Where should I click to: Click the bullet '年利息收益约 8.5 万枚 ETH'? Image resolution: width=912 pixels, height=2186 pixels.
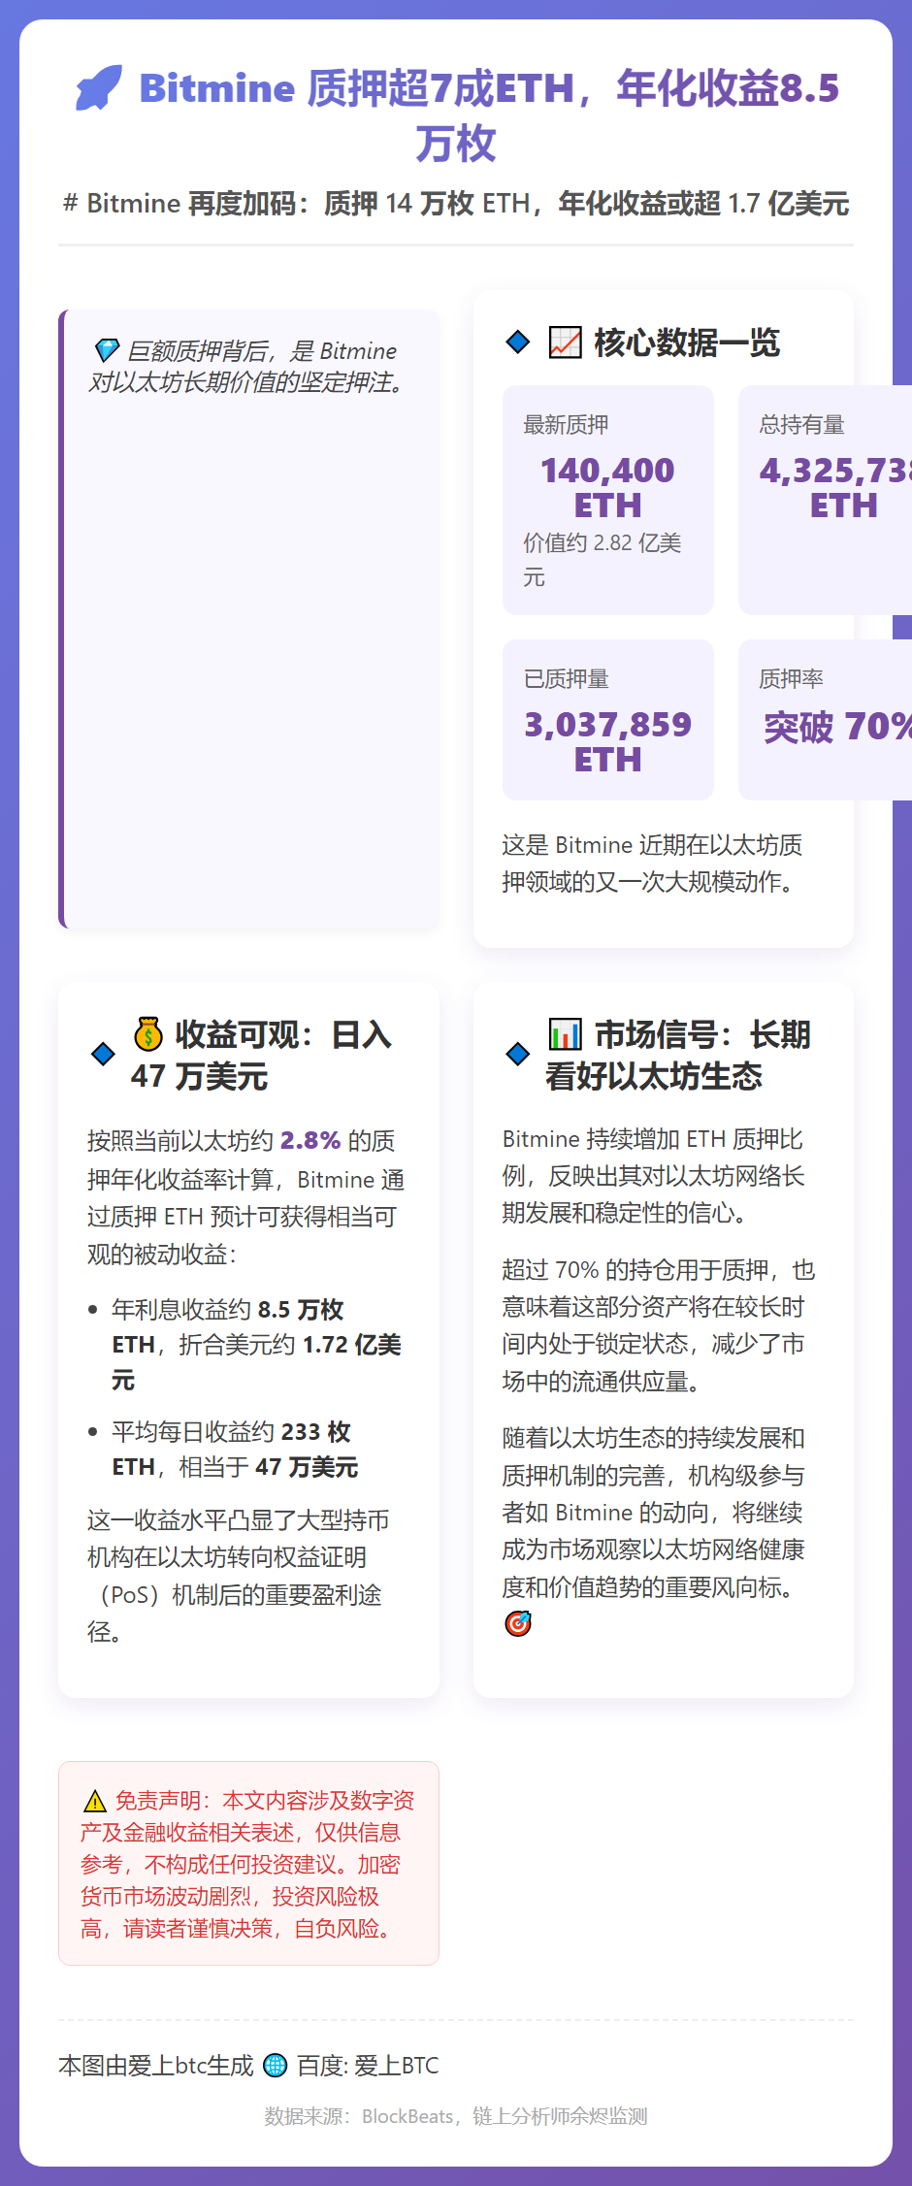pos(256,1344)
